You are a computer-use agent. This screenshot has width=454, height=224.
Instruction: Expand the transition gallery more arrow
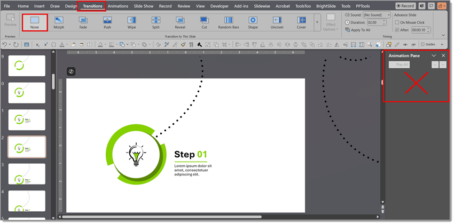pos(317,22)
